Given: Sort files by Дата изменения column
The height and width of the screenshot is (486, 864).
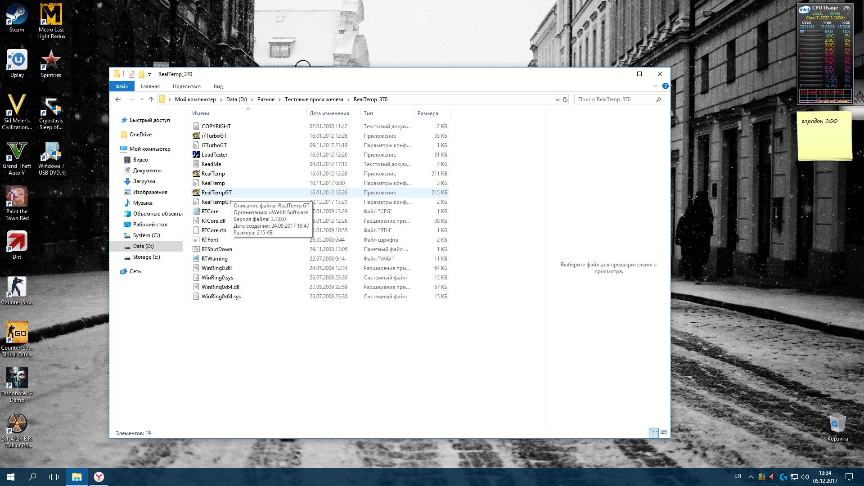Looking at the screenshot, I should click(x=329, y=113).
